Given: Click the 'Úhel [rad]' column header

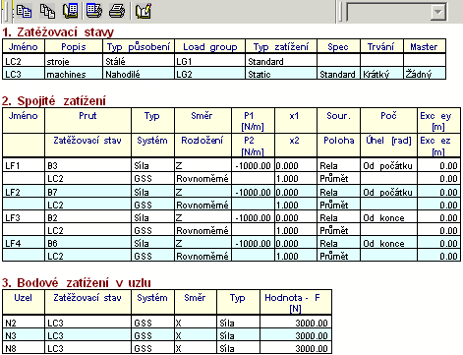Looking at the screenshot, I should coord(388,146).
